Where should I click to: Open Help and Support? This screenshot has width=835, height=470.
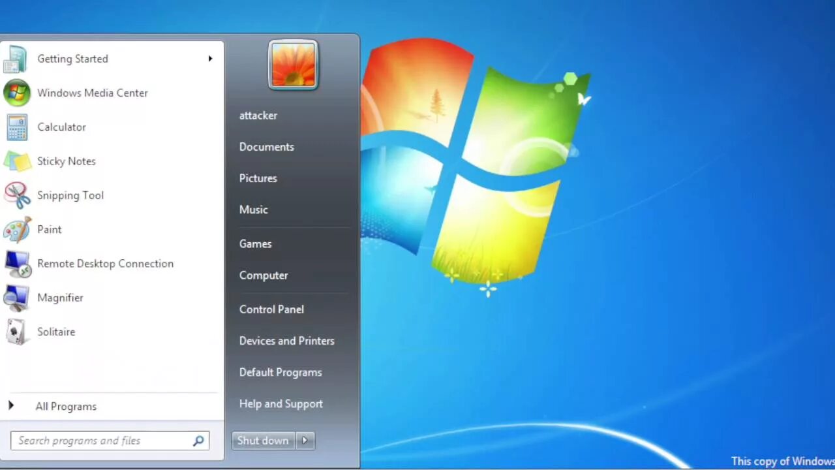coord(281,404)
